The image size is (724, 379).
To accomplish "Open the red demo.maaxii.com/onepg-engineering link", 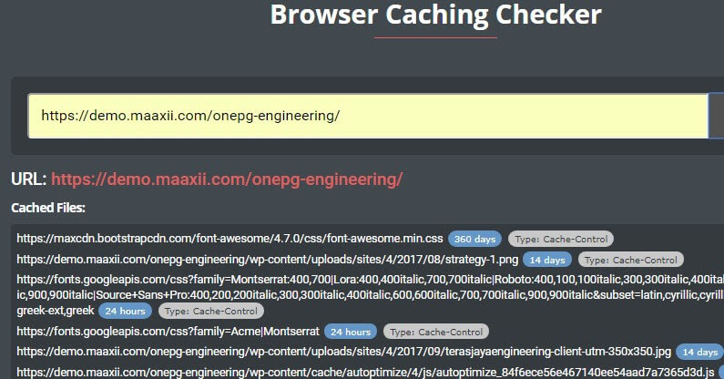I will pyautogui.click(x=227, y=179).
